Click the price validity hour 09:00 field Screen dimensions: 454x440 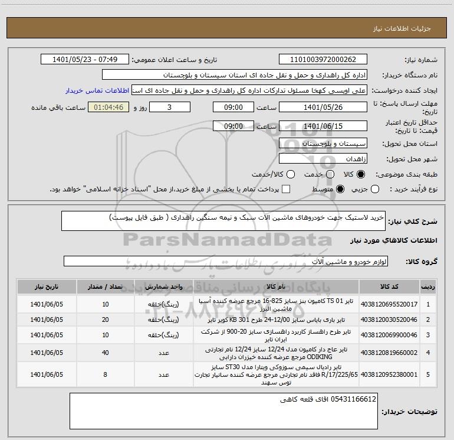tap(233, 126)
